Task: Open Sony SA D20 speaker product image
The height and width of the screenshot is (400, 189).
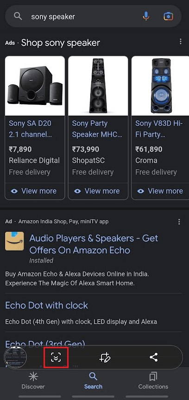Action: tap(35, 86)
